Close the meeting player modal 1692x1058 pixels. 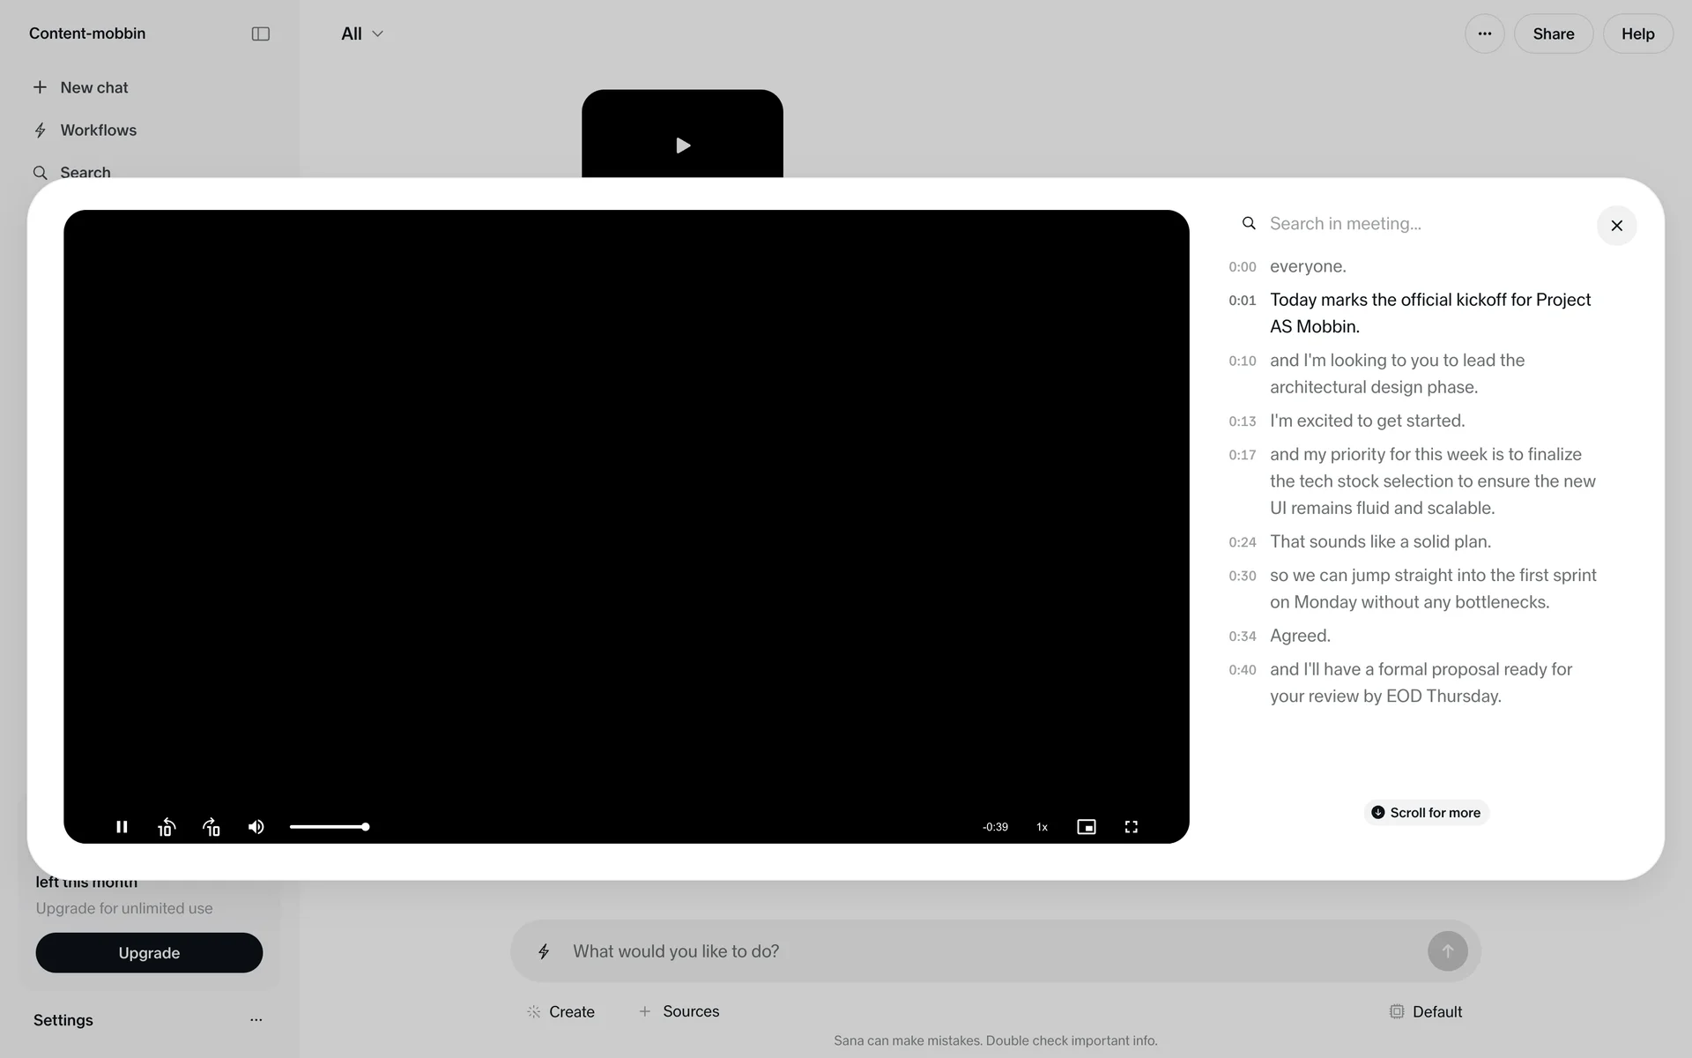1616,226
